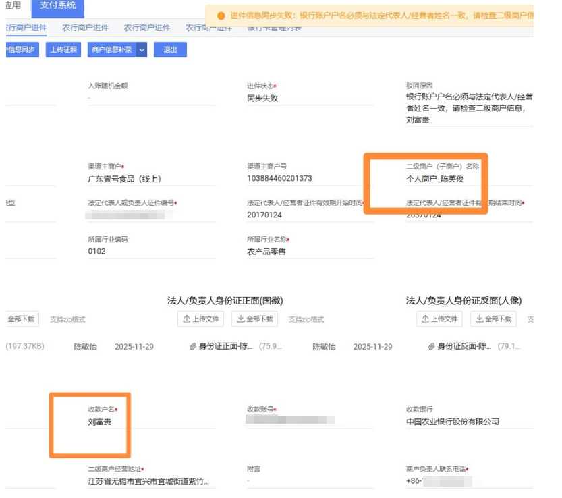Screen dimensions: 562x498
Task: Click the 上传证照 button
Action: pyautogui.click(x=62, y=50)
